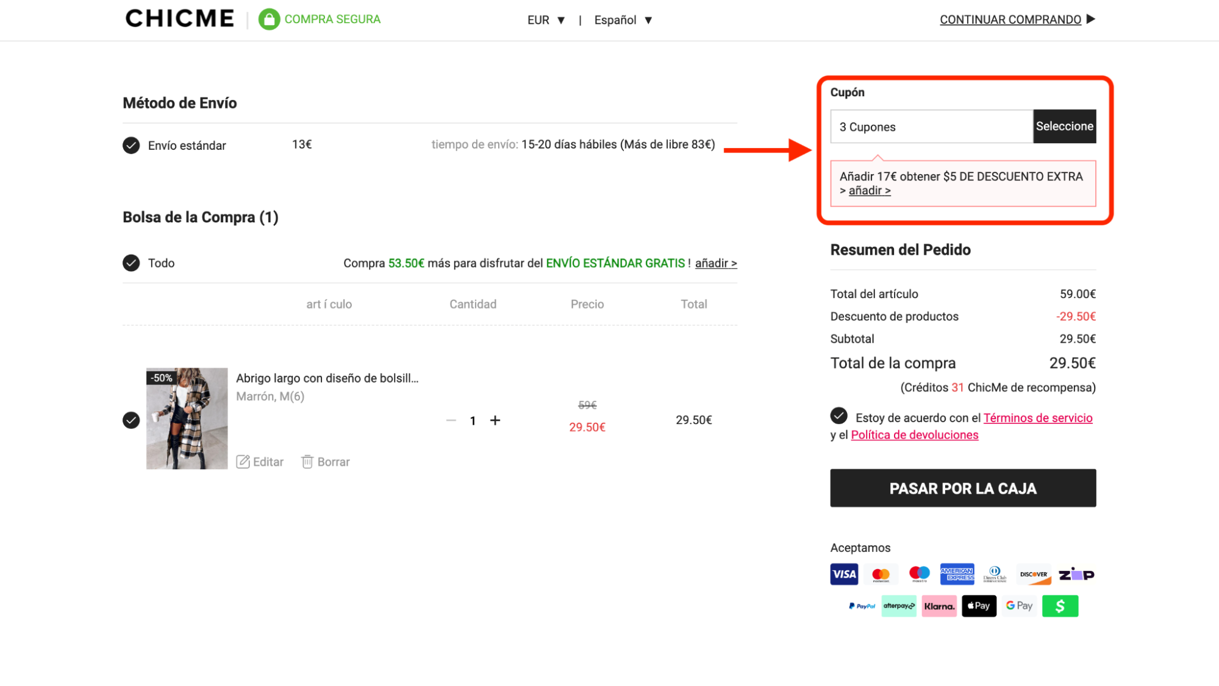Click the Marrón, M(6) variant text

click(x=270, y=397)
